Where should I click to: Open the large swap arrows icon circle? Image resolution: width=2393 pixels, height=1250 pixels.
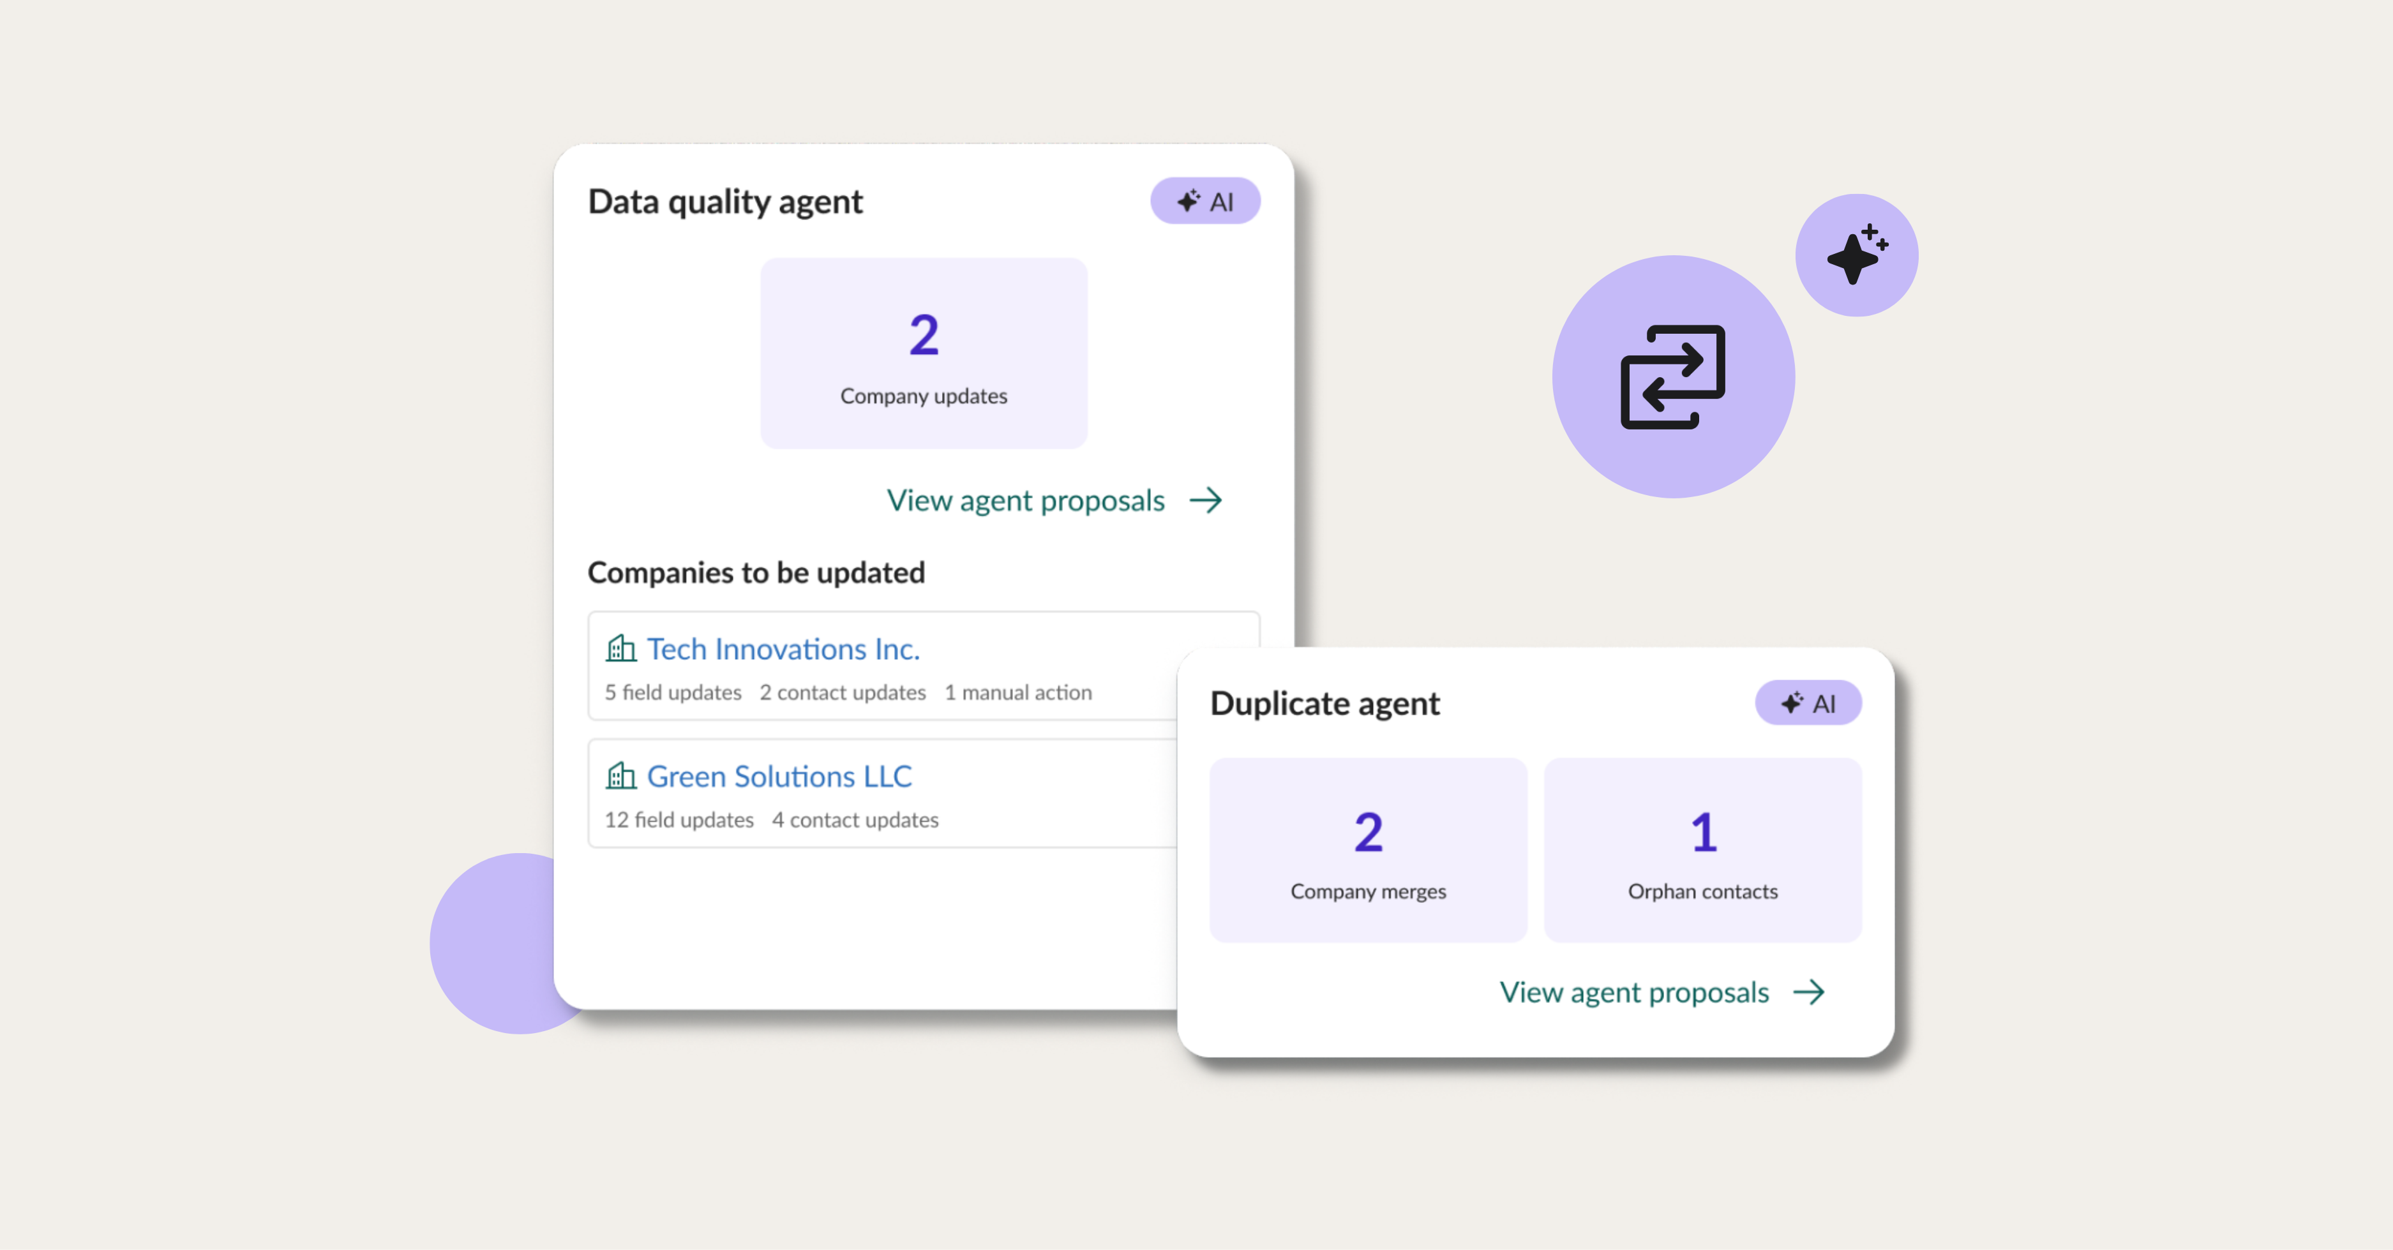coord(1673,377)
